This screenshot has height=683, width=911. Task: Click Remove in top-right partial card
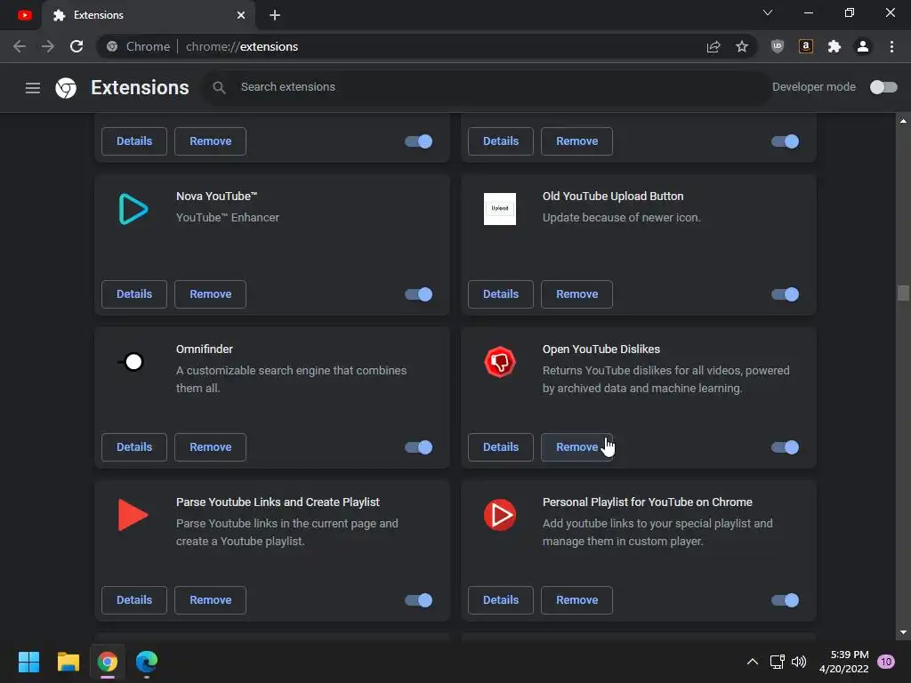coord(576,141)
